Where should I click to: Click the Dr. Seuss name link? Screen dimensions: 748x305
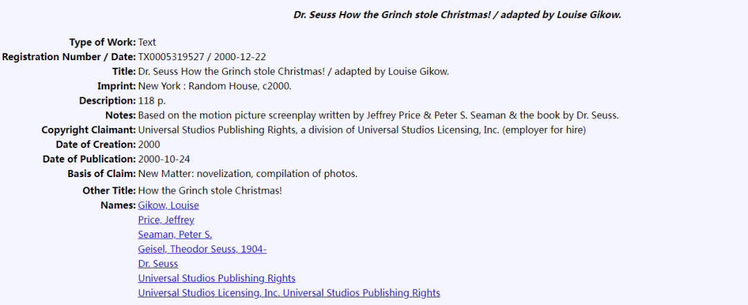pos(158,264)
